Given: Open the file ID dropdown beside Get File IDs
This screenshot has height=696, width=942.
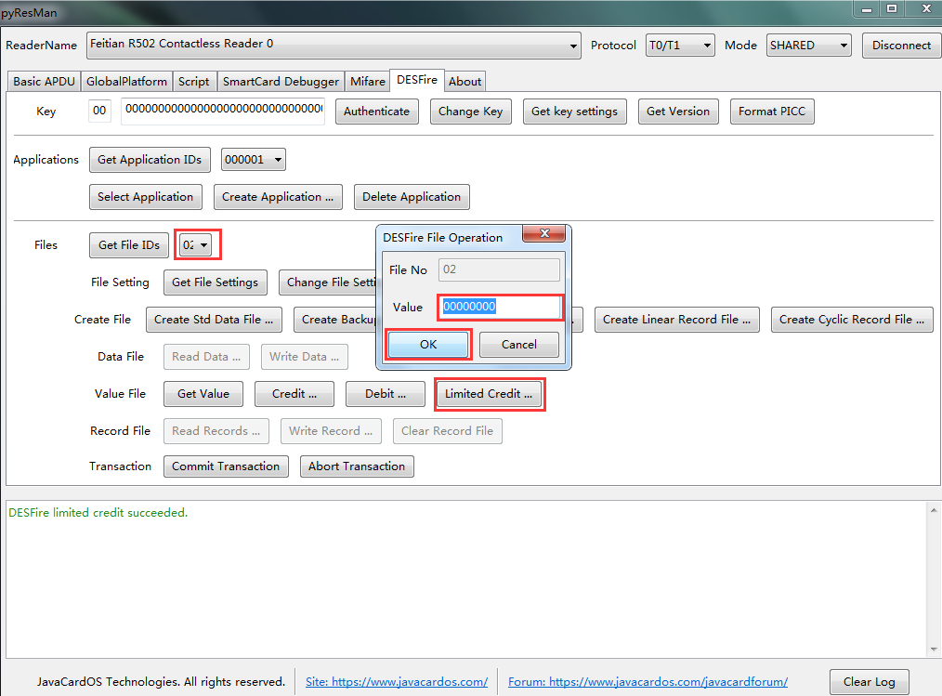Looking at the screenshot, I should click(196, 244).
